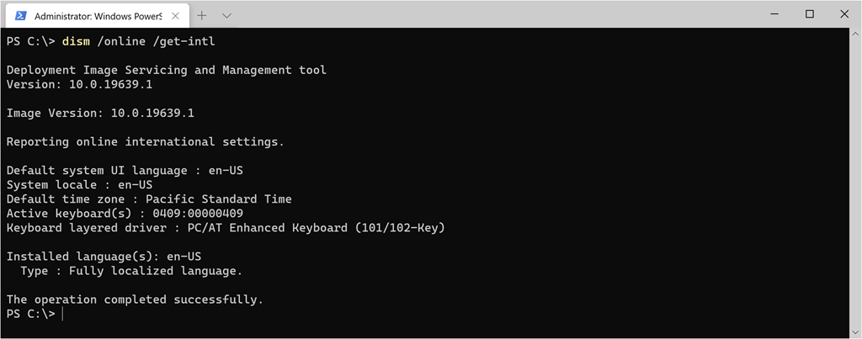Click the Deployment Image Servicing and Management line

166,70
